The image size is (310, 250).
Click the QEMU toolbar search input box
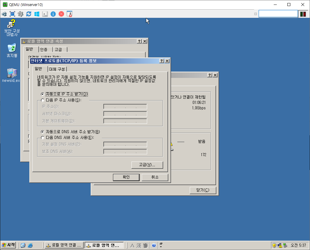tap(278, 14)
